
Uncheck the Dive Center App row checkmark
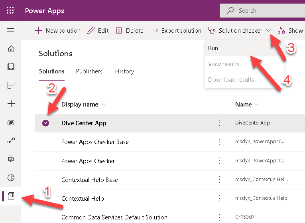(x=45, y=123)
